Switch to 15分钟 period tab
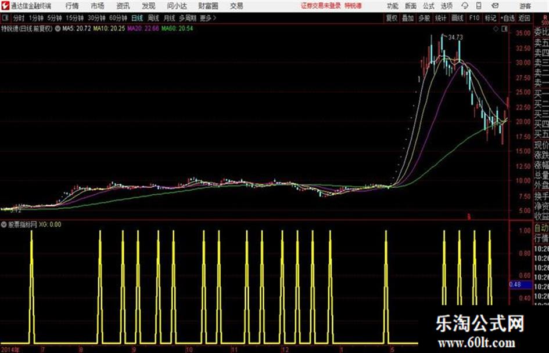 pos(74,18)
